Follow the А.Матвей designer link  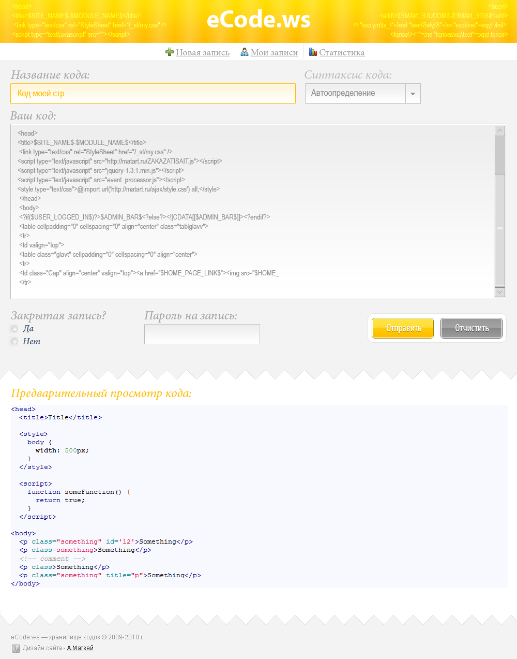[80, 648]
